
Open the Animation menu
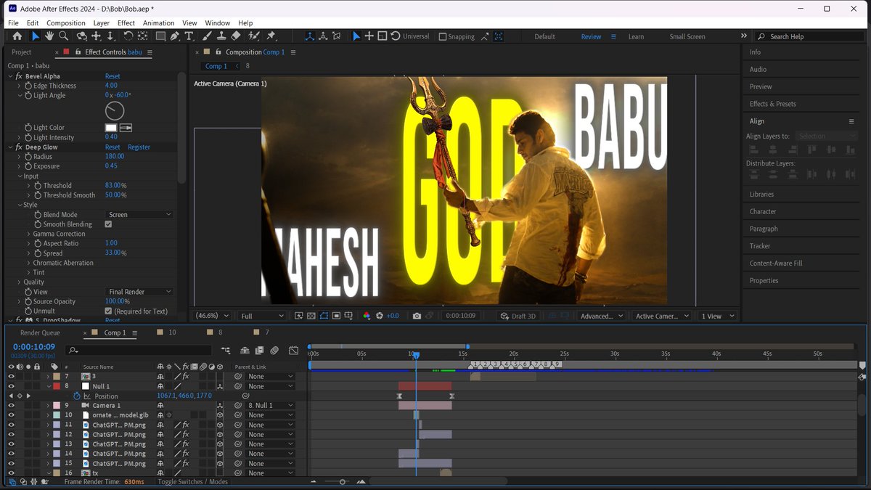[158, 23]
